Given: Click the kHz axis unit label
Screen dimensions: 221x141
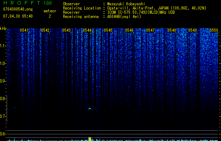Looking at the screenshot, I should click(x=3, y=29).
